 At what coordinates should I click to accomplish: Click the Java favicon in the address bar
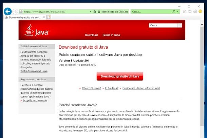(x=21, y=12)
